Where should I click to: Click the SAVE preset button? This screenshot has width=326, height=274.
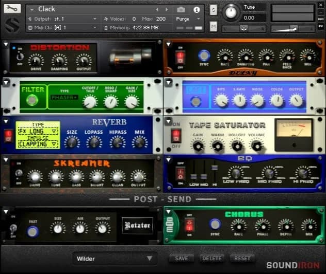(181, 258)
